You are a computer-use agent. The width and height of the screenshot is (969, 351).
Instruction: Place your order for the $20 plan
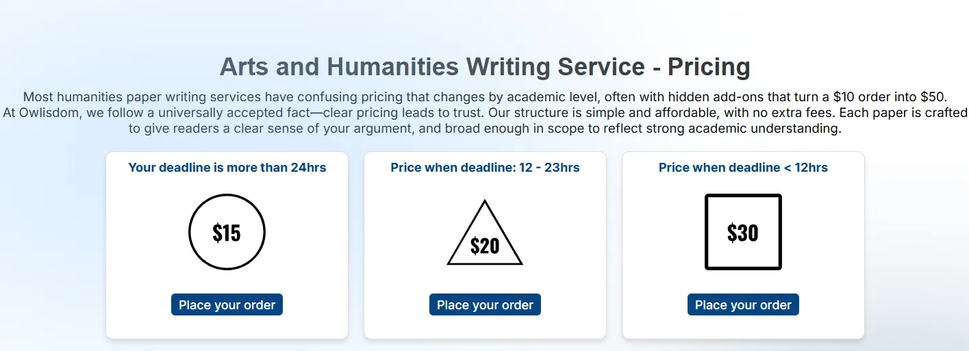coord(485,305)
